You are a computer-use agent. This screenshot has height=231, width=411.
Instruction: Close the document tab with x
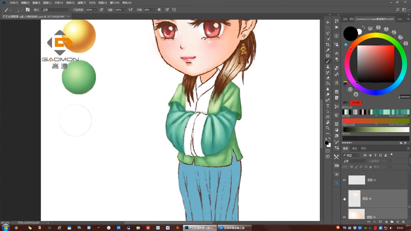click(x=68, y=16)
